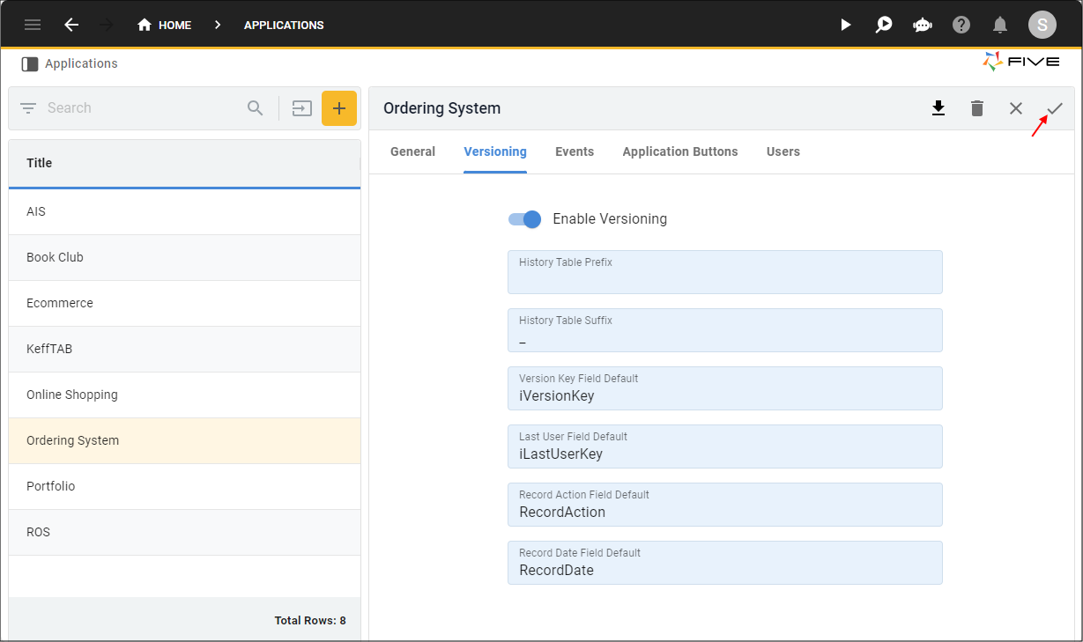Click the APPLICATIONS breadcrumb
1083x642 pixels.
coord(284,25)
